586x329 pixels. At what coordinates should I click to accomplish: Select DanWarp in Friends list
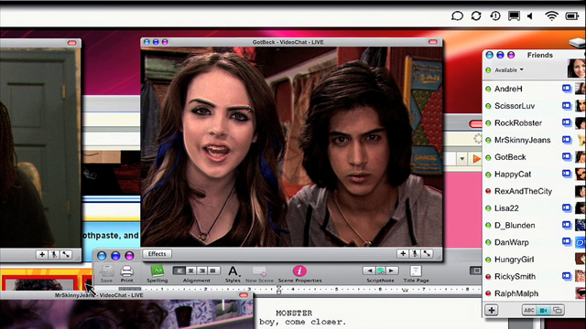point(512,242)
